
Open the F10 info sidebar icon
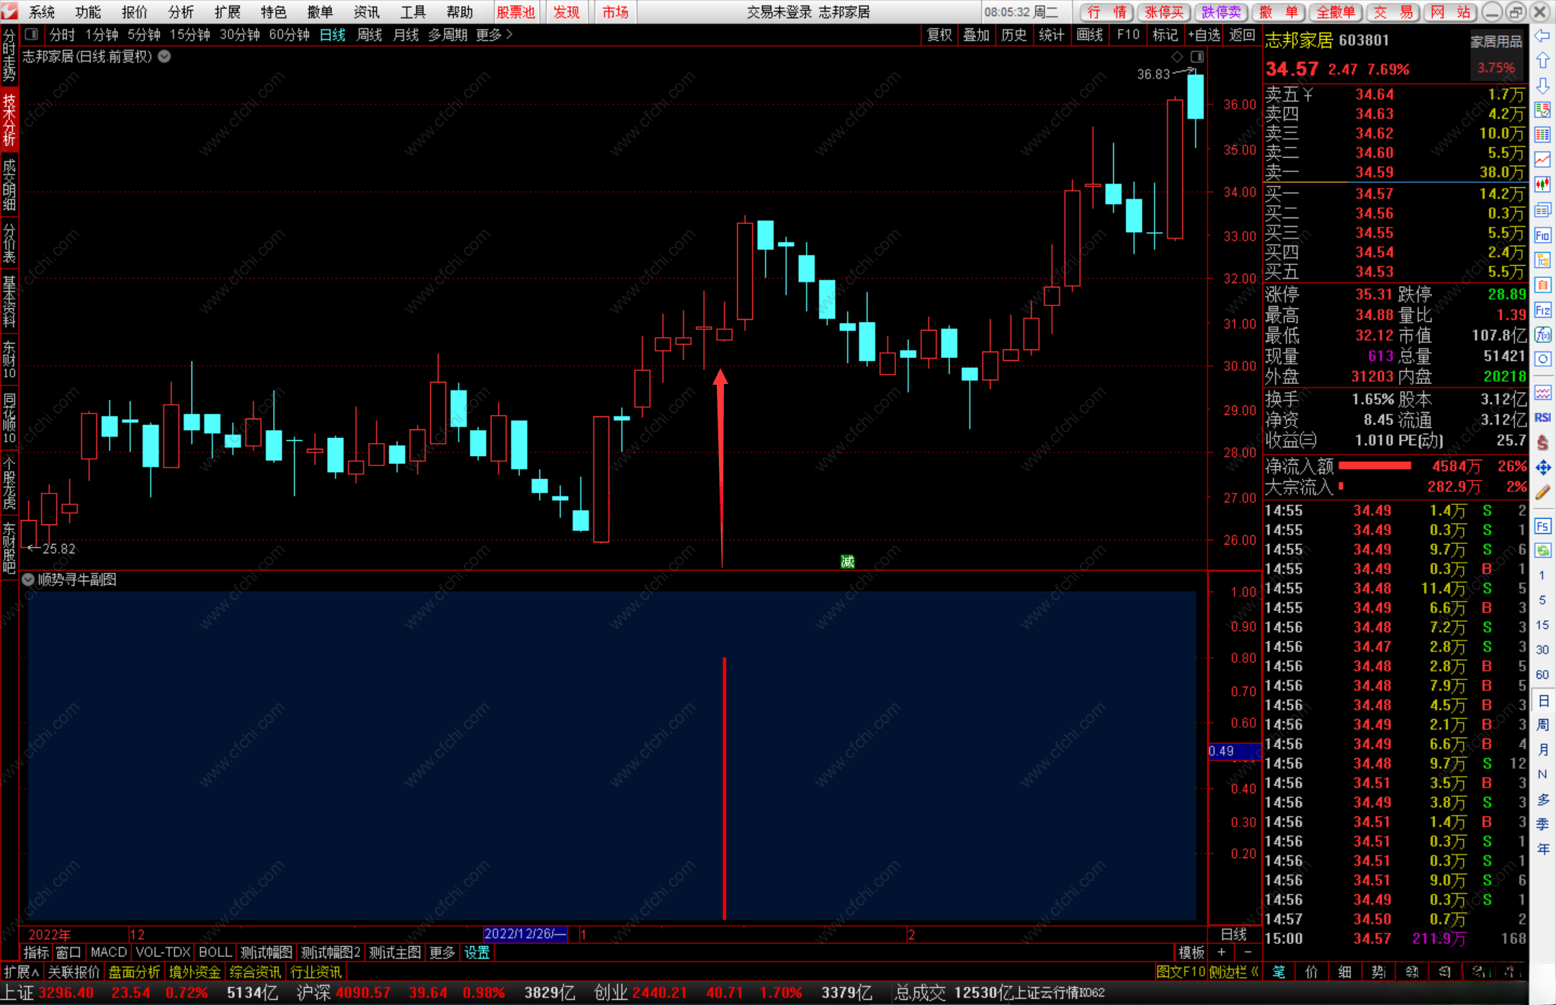tap(1542, 235)
